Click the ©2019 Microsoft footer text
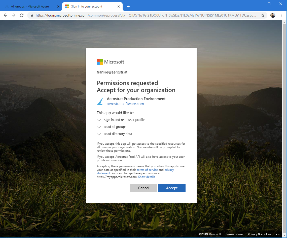Screen dimensions: 287x238 210,234
